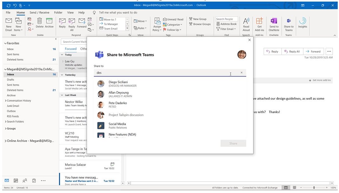
Task: Click Reply in the reading pane
Action: tap(272, 51)
